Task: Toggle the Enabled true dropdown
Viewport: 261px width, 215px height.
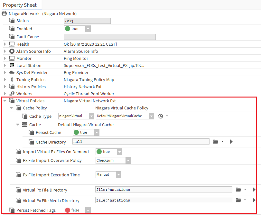Action: pos(88,29)
